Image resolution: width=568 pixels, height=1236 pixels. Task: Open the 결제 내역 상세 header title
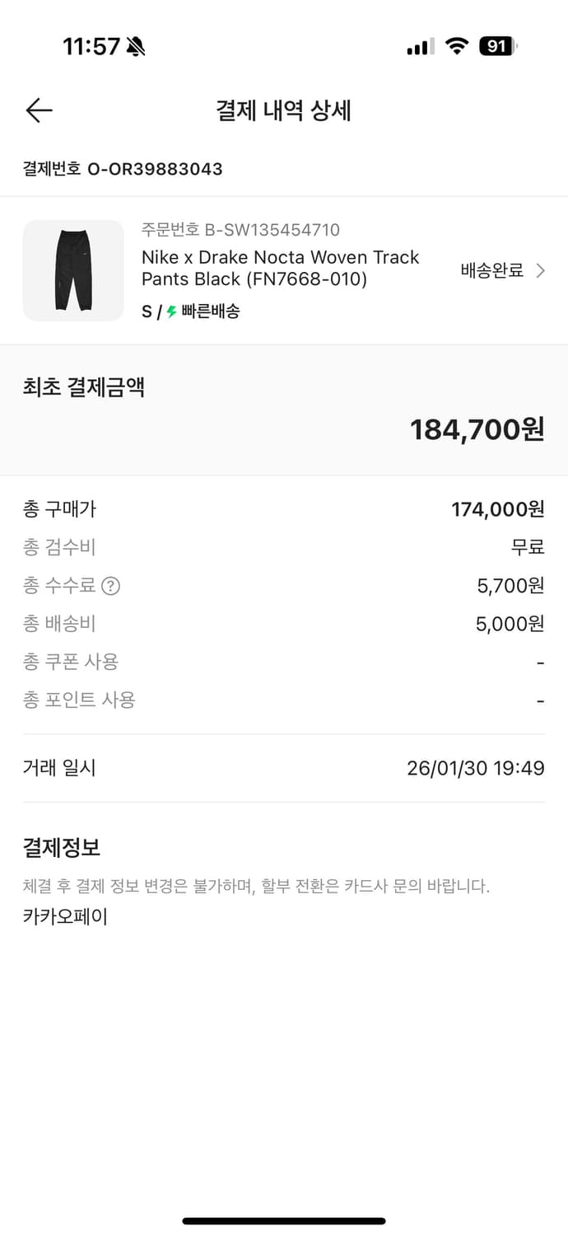click(284, 110)
